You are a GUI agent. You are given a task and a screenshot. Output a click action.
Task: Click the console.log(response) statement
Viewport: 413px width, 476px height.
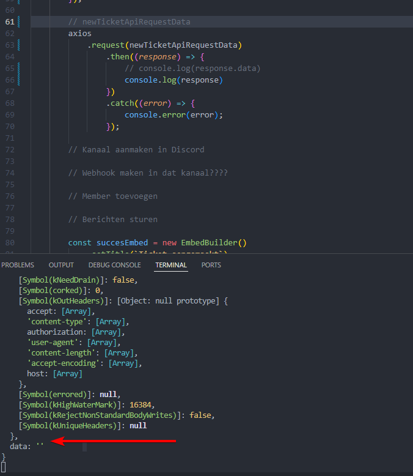coord(174,80)
